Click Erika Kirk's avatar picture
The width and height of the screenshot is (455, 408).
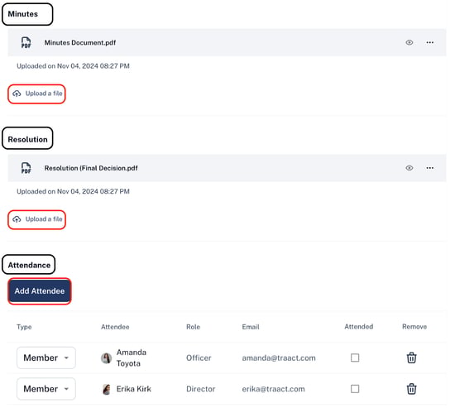pos(107,390)
